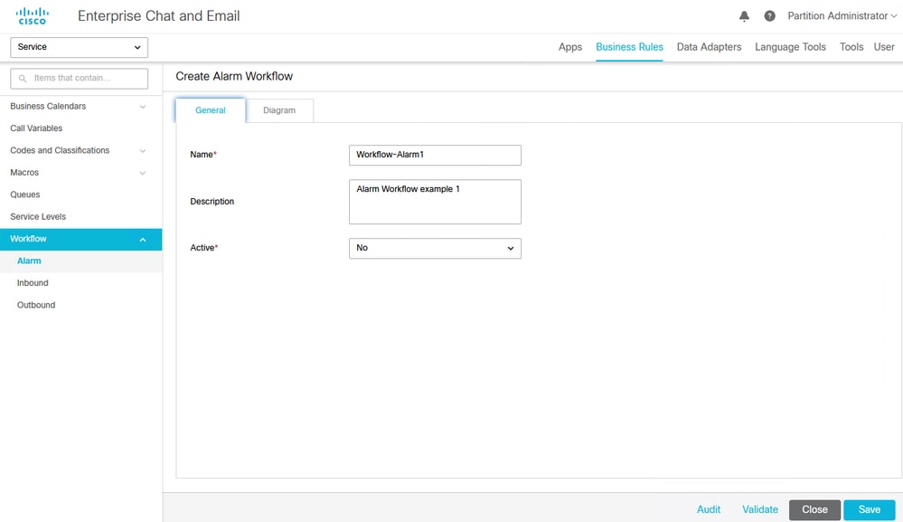The height and width of the screenshot is (522, 903).
Task: Switch to the General tab
Action: [x=211, y=110]
